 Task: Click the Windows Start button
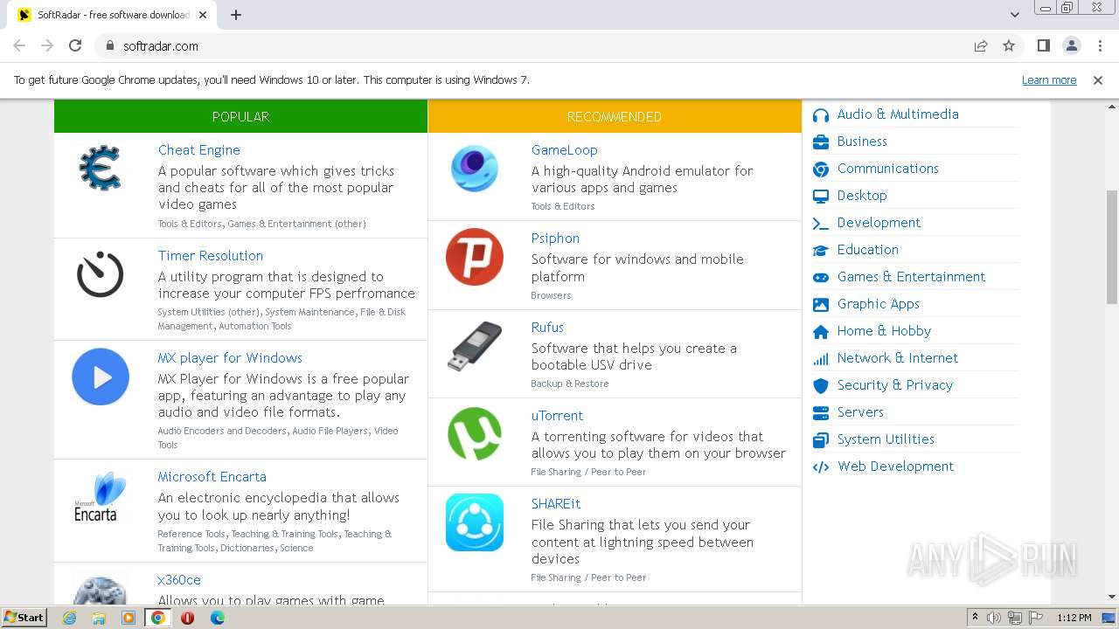point(24,617)
